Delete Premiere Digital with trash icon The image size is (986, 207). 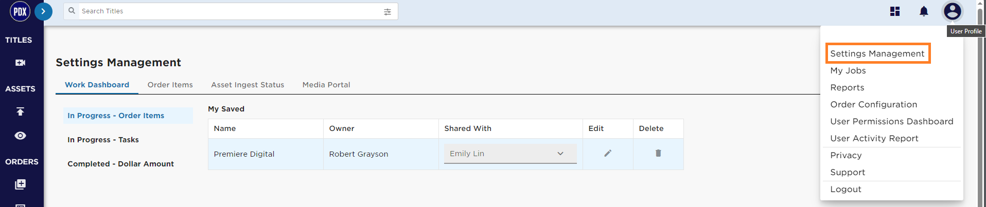point(658,153)
